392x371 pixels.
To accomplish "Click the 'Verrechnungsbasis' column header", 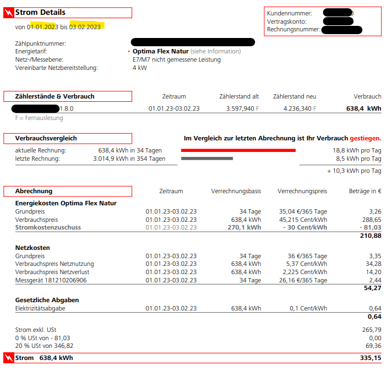I will tap(236, 191).
